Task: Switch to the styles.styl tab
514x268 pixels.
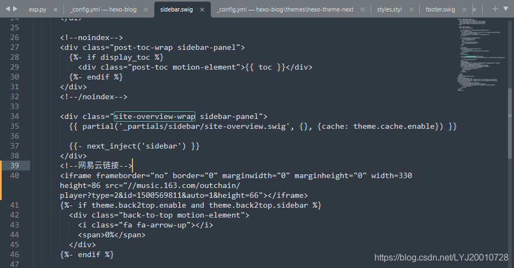Action: coord(389,9)
